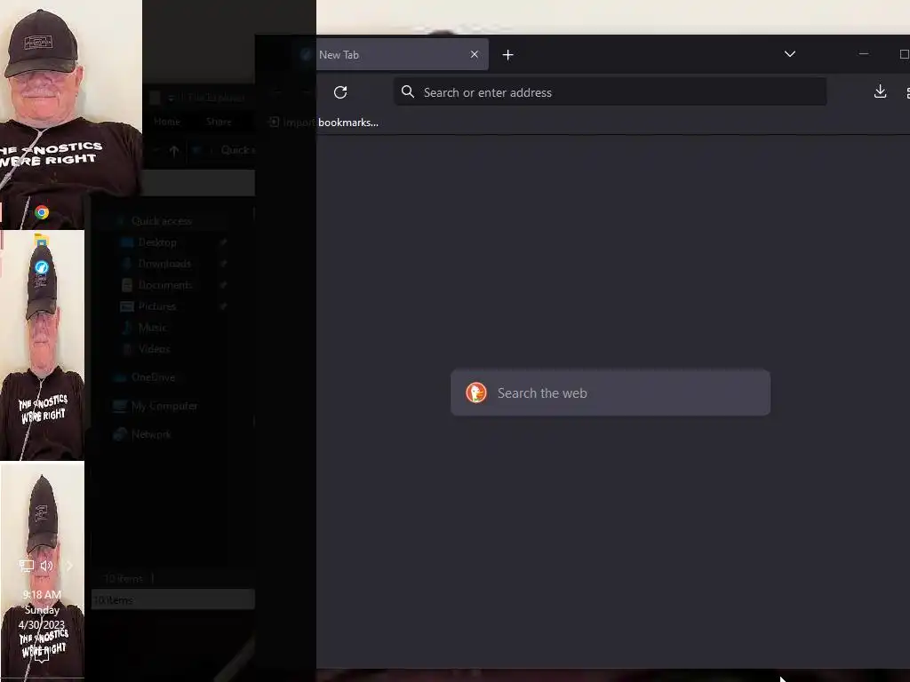Click the Search the web field
The width and height of the screenshot is (910, 682).
coord(611,393)
